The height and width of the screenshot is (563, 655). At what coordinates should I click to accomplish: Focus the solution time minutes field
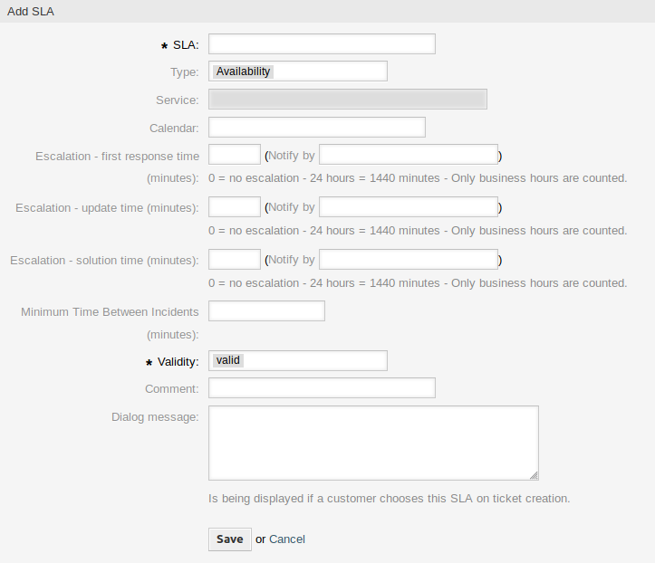pyautogui.click(x=235, y=260)
